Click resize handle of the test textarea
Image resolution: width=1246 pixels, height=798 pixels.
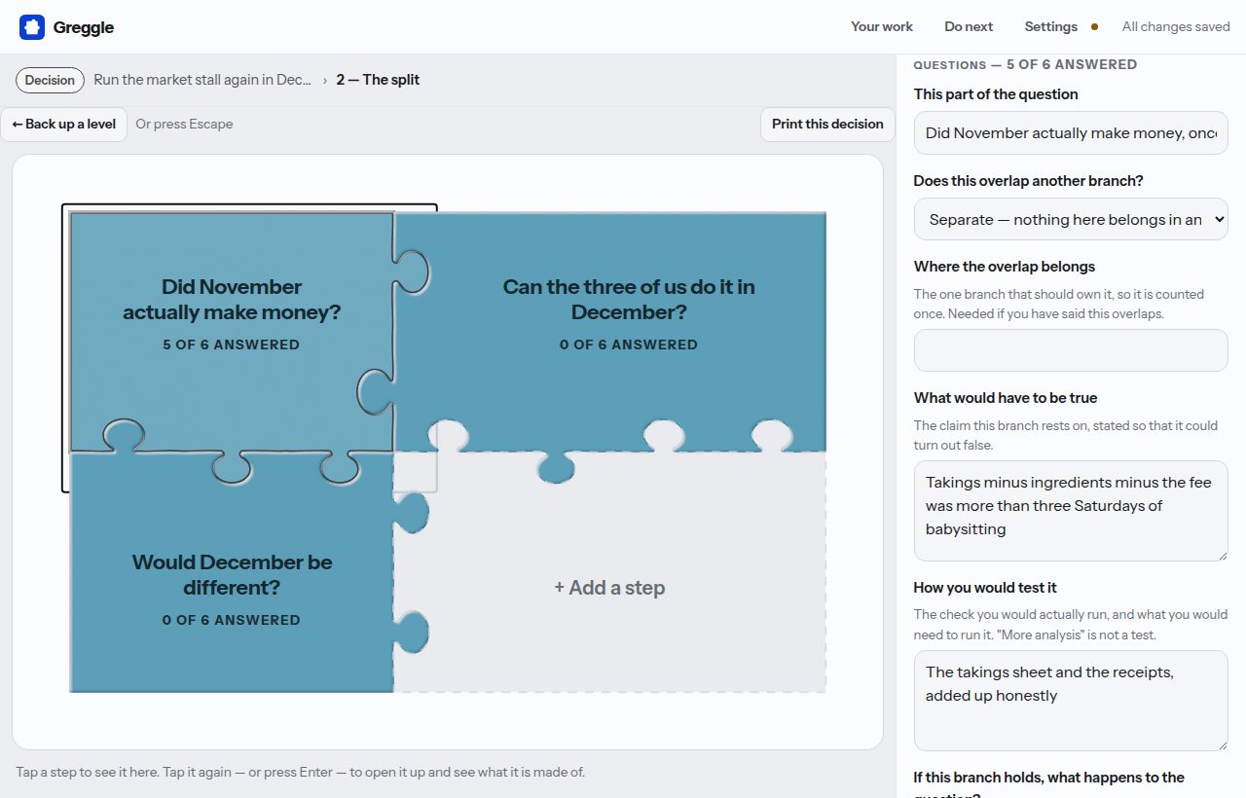[x=1222, y=744]
